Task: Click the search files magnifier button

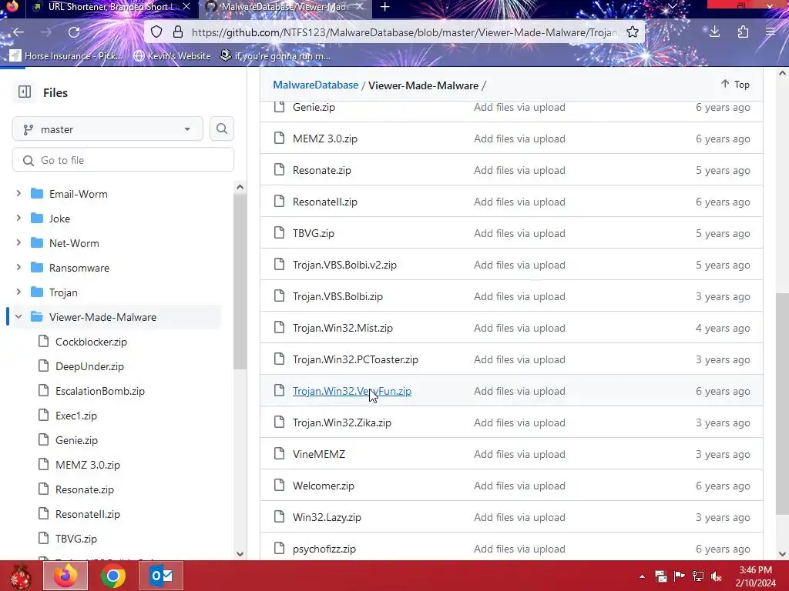Action: 221,129
